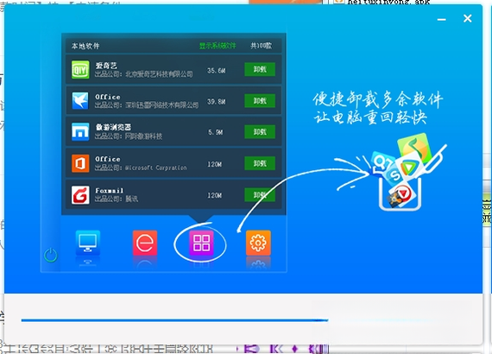Click the 35.6M size of 爱奇艺

tap(216, 71)
